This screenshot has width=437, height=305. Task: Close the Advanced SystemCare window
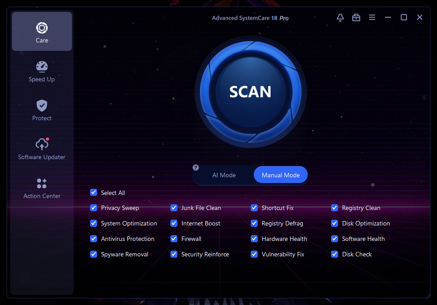pyautogui.click(x=420, y=18)
